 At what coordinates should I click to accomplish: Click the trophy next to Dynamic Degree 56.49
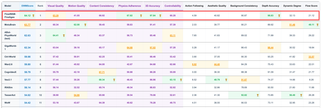pyautogui.click(x=301, y=95)
